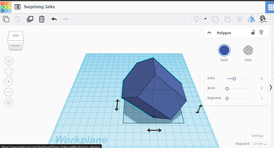
Task: Select the Hole shape option
Action: point(248,50)
